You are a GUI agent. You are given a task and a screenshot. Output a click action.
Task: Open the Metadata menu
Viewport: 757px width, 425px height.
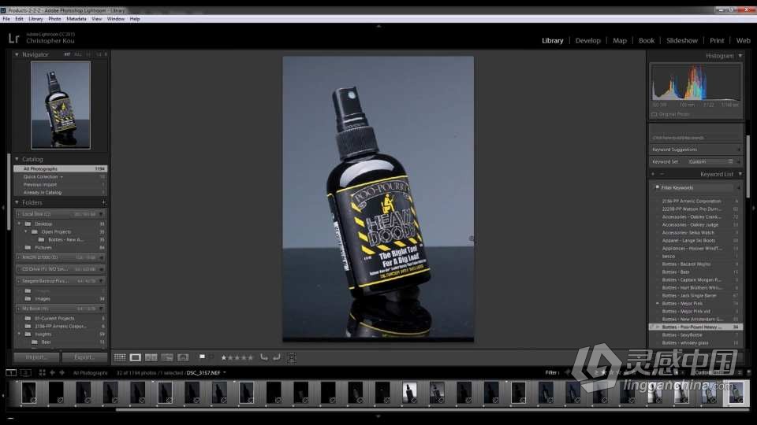pos(76,18)
